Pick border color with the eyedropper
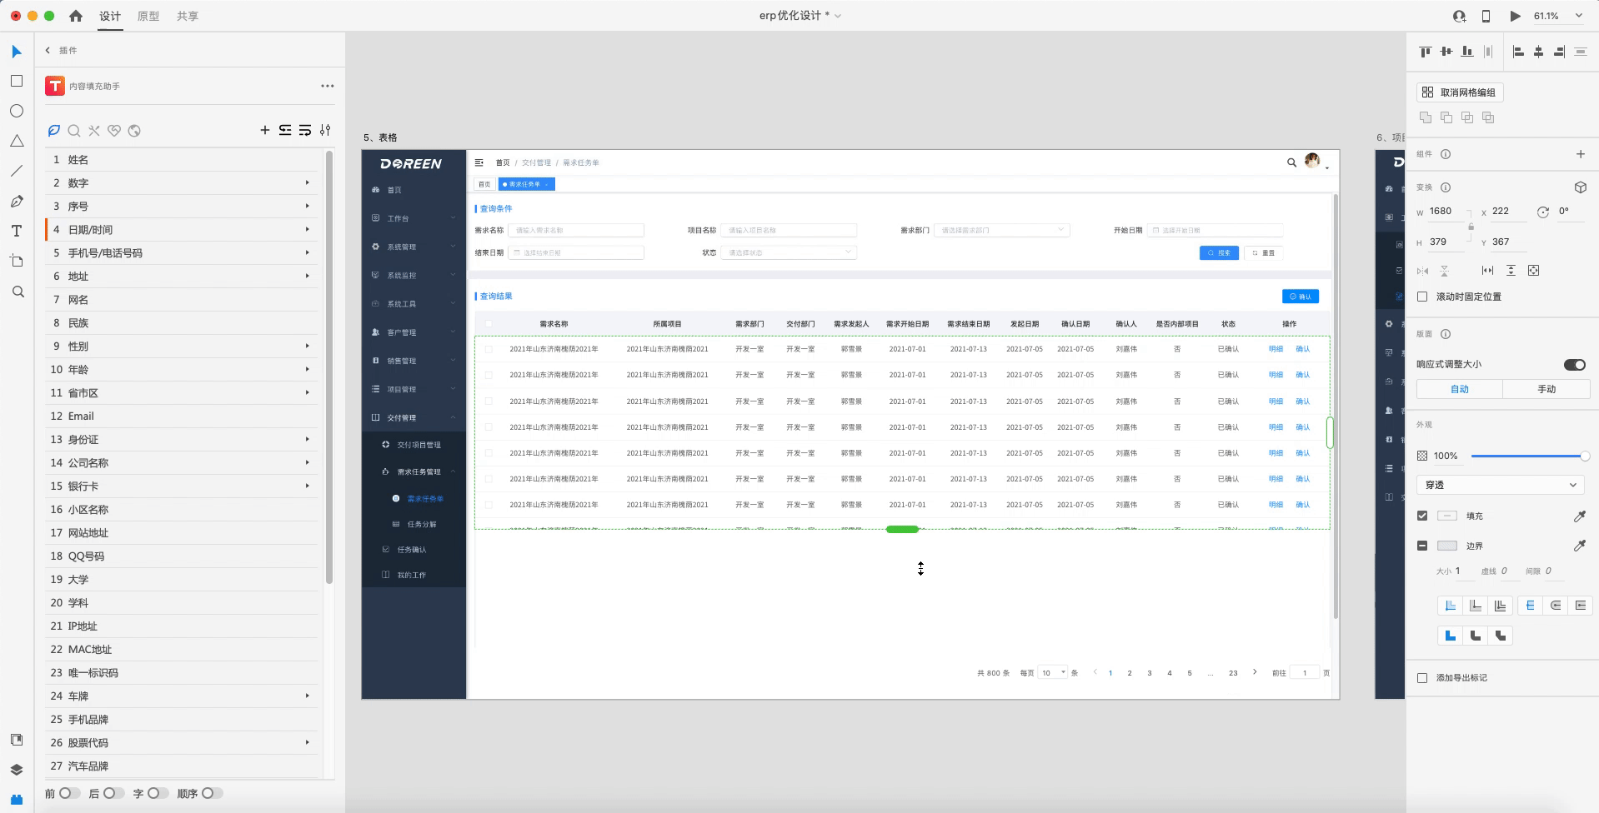Screen dimensions: 1599x813 [x=1580, y=546]
